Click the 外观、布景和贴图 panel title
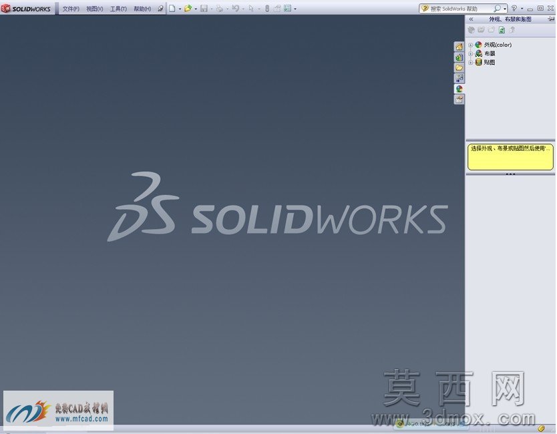Screen dimensions: 557x434 (510, 19)
